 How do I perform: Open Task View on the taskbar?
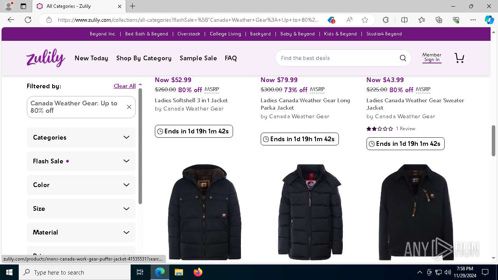tap(140, 272)
